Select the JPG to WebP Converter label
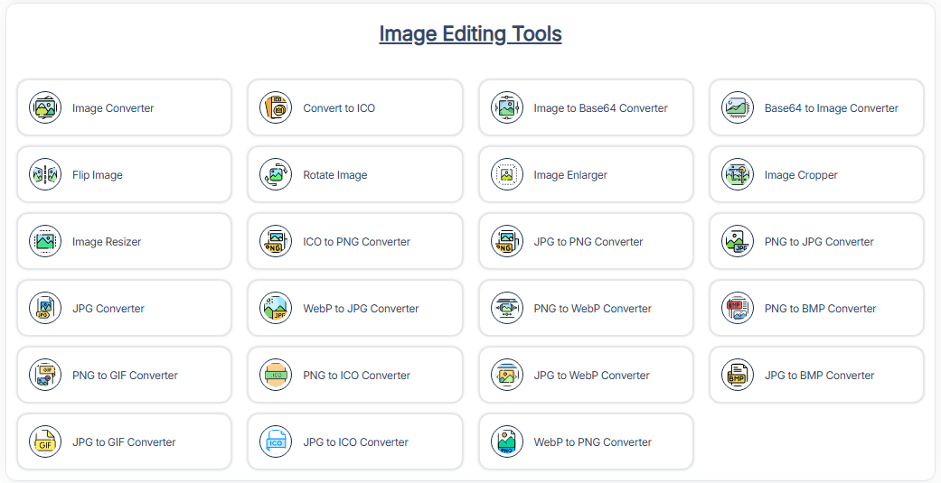This screenshot has height=483, width=941. [x=592, y=376]
